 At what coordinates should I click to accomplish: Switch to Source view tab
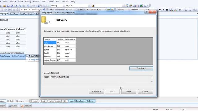[20, 101]
